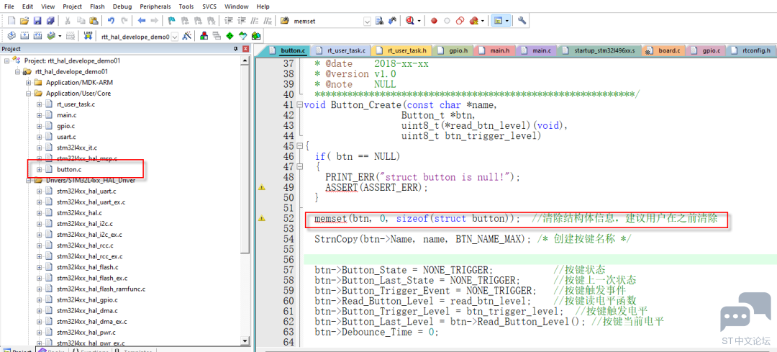
Task: Click the warning marker at line 52
Action: coord(262,218)
